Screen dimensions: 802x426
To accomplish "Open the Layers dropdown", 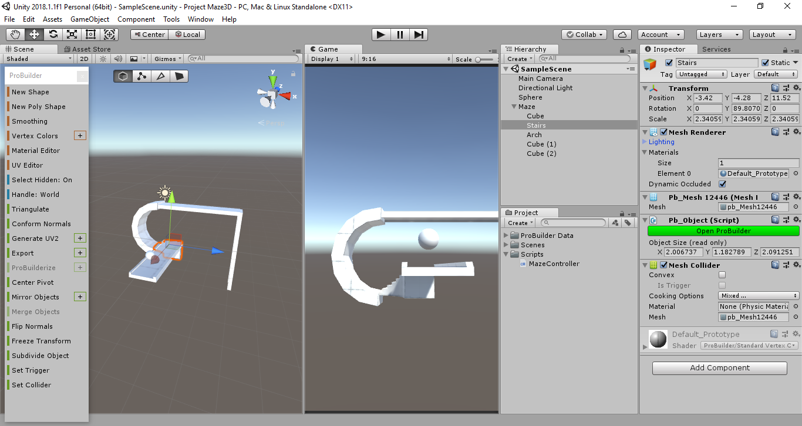I will coord(719,35).
